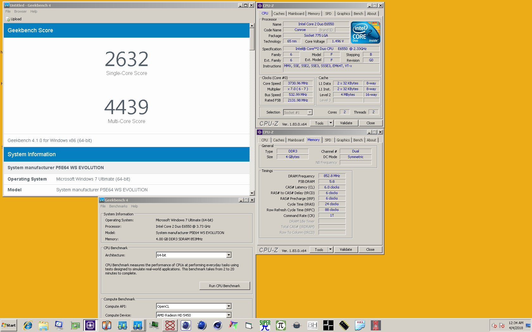Open the black memory chip taskbar icon
The image size is (532, 332).
[x=344, y=325]
